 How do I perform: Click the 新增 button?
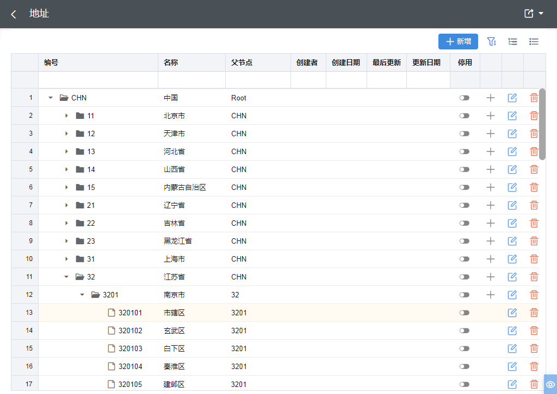point(458,41)
